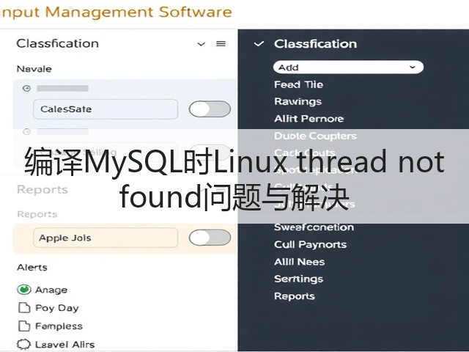Open Alill Nees in dark sidebar

[x=300, y=262]
